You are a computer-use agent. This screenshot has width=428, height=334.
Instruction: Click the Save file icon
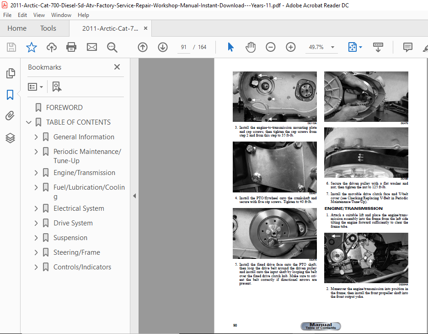coord(11,47)
